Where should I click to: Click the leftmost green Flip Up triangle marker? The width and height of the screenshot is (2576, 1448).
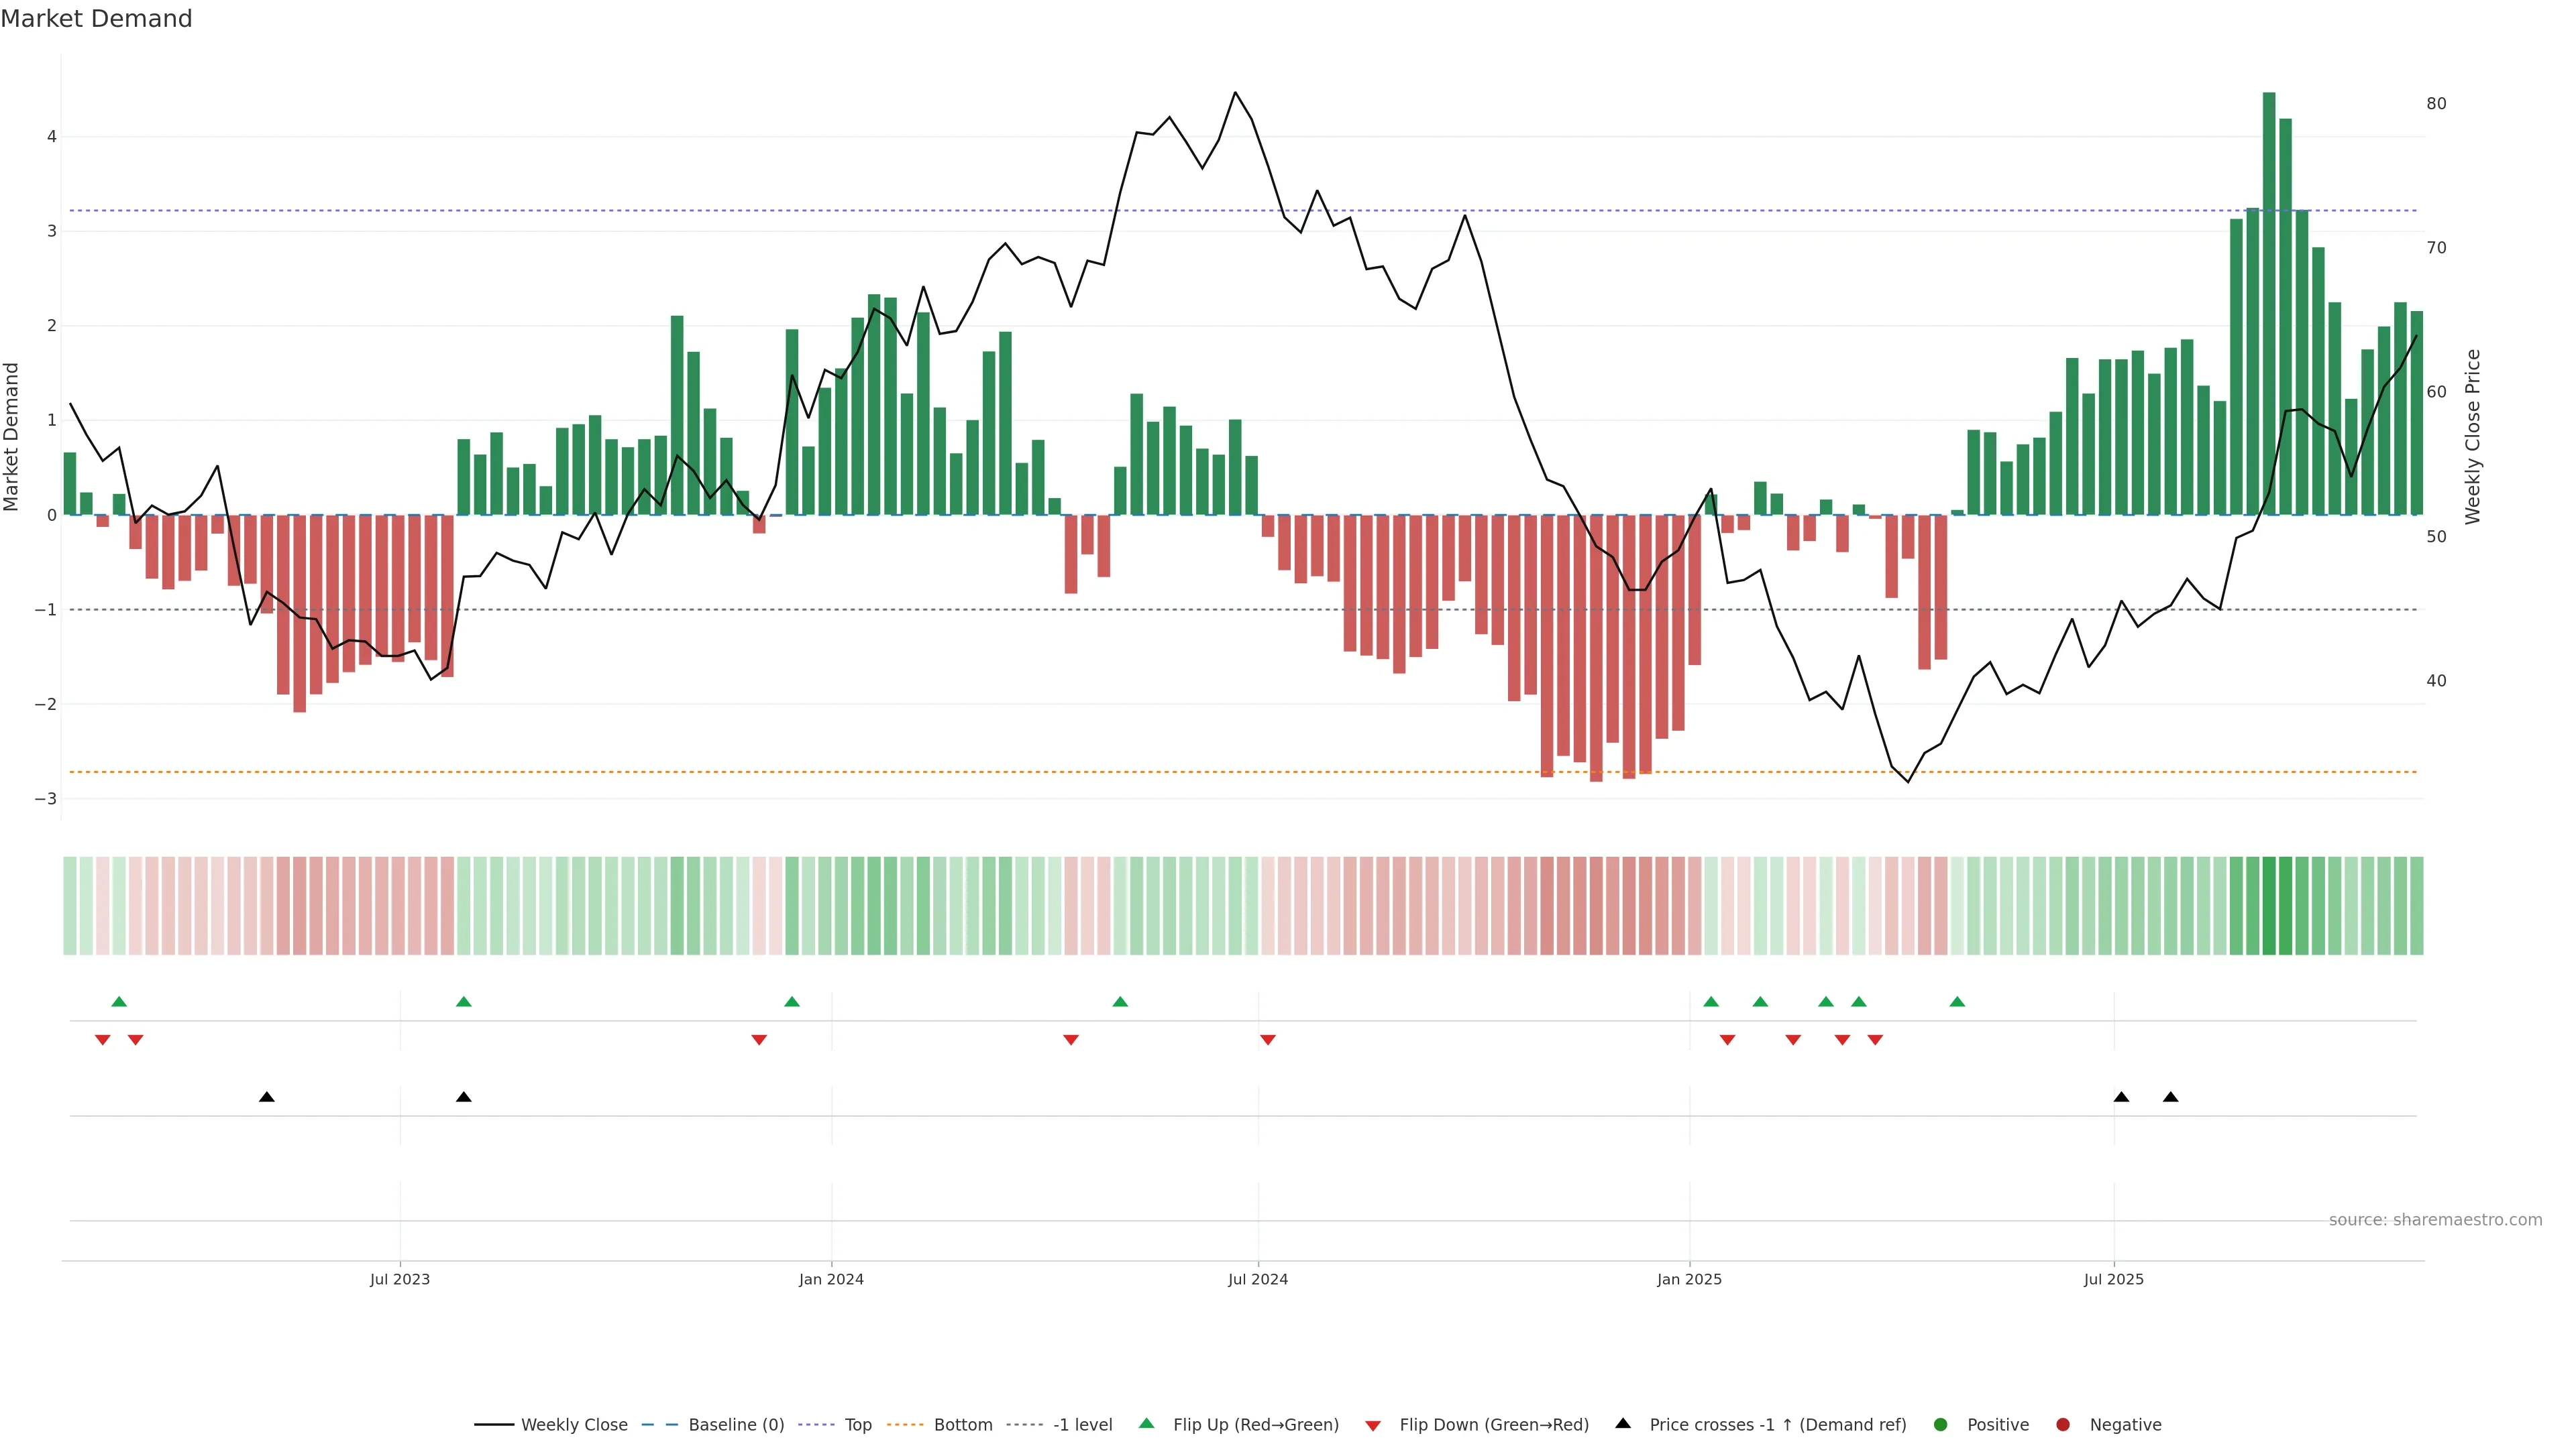point(119,1002)
